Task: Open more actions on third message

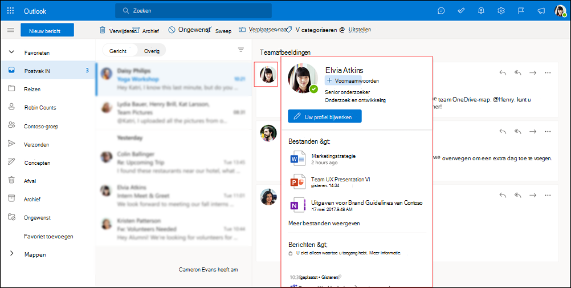Action: pos(548,195)
